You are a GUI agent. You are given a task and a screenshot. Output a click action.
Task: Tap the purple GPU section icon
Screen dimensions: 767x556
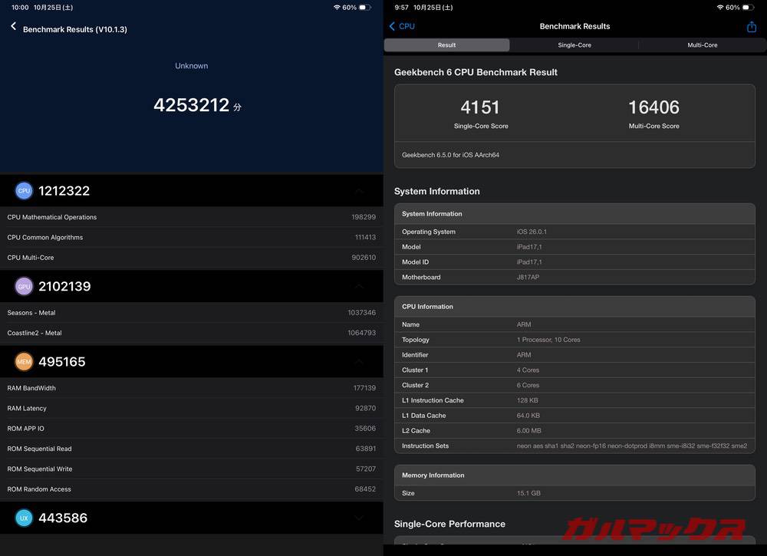click(23, 285)
